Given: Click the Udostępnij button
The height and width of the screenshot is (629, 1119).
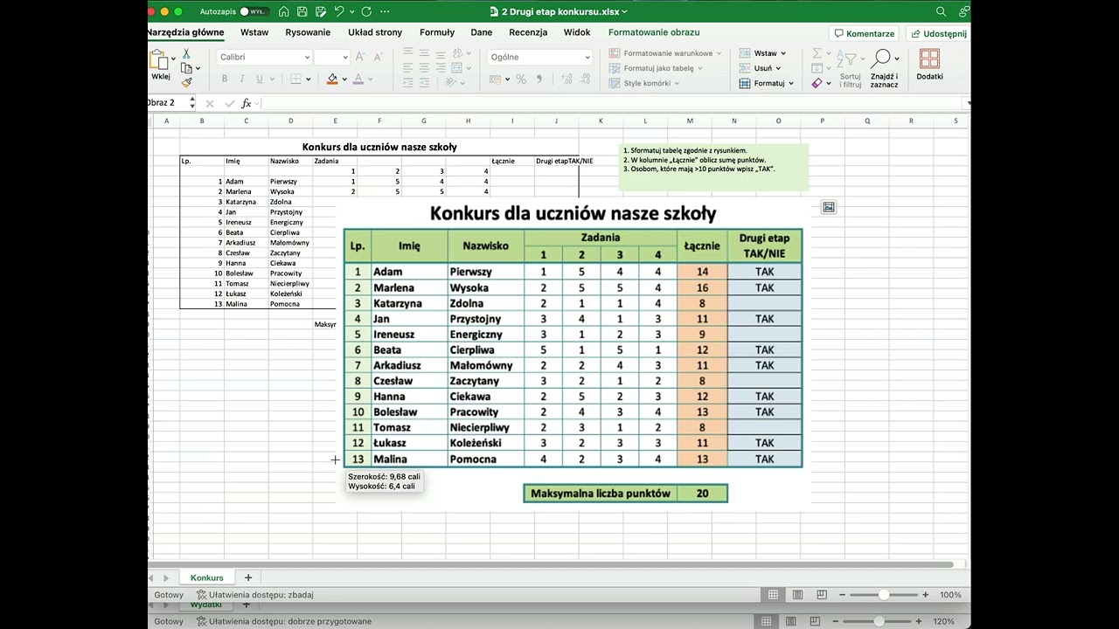Looking at the screenshot, I should tap(938, 33).
